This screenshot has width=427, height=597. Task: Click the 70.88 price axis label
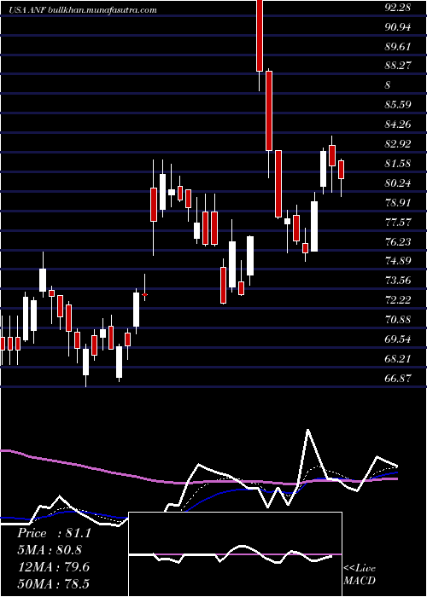[x=398, y=320]
